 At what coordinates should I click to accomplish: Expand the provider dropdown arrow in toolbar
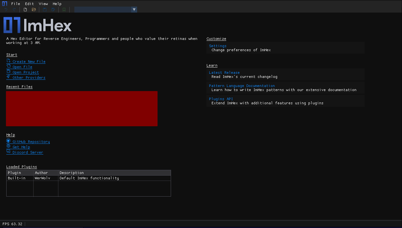(x=134, y=10)
